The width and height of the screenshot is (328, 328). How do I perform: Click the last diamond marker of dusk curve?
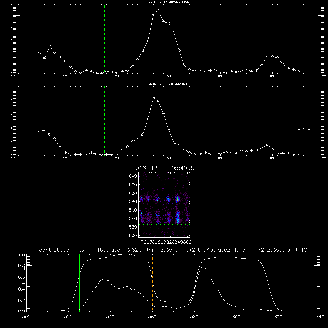tap(298, 154)
